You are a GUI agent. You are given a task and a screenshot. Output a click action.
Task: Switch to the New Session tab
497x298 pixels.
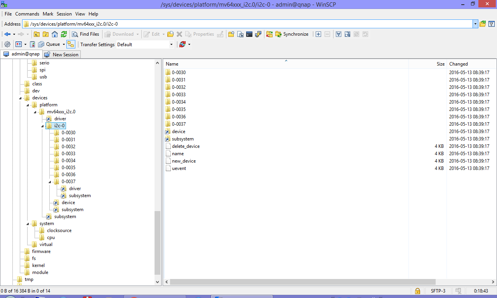coord(62,55)
